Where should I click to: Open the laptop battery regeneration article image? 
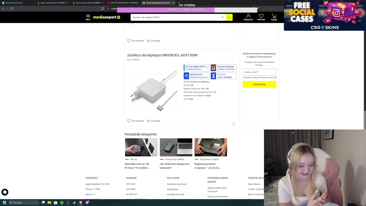point(211,147)
